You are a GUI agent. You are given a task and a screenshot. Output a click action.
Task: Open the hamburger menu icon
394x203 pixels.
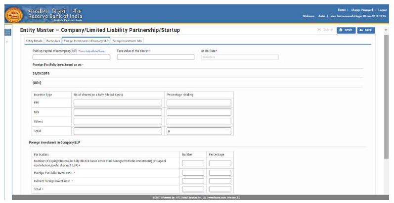coord(7,32)
